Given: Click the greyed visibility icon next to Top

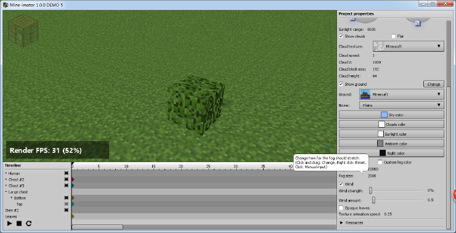Looking at the screenshot, I should pyautogui.click(x=67, y=204).
